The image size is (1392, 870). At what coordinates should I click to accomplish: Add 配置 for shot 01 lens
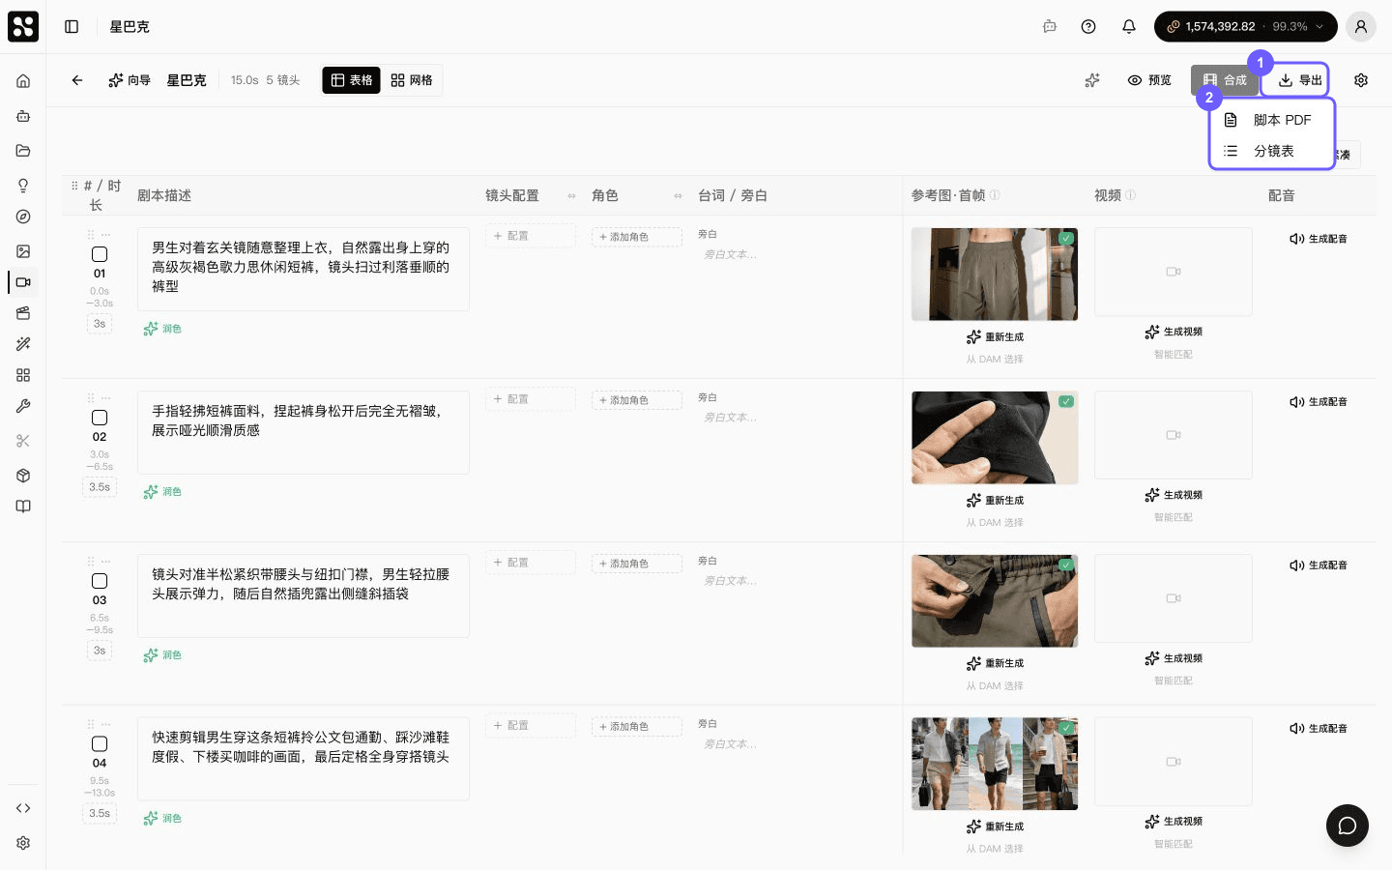(531, 236)
